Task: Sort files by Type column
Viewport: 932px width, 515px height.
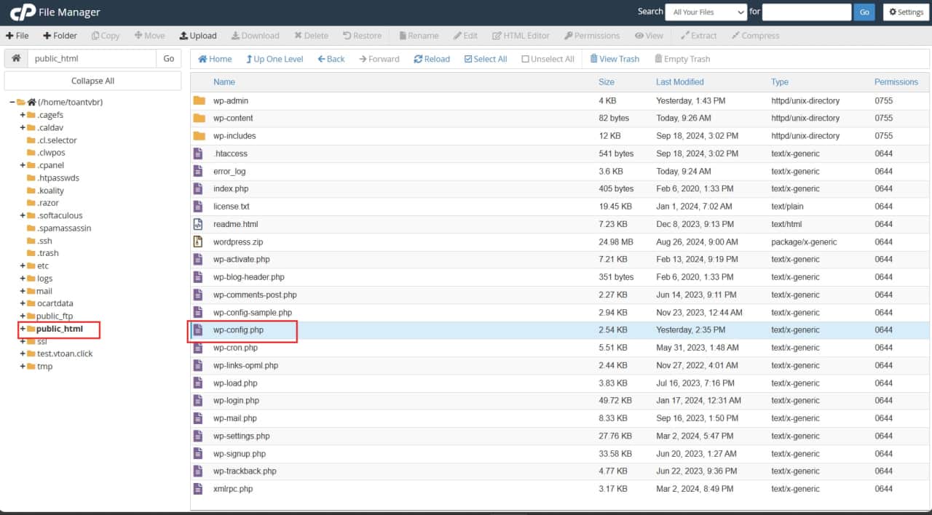Action: [x=780, y=82]
